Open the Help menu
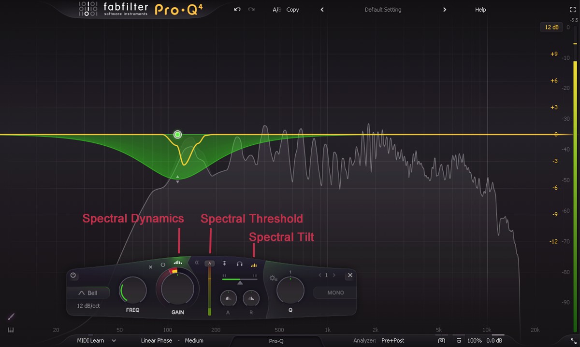 [x=480, y=10]
